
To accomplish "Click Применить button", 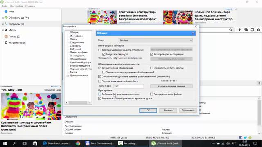I will pos(188,110).
